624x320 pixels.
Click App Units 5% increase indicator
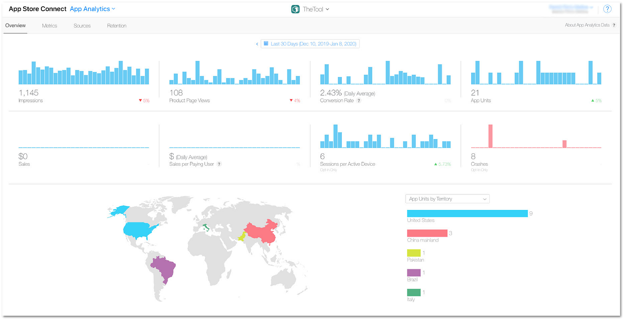[x=596, y=101]
